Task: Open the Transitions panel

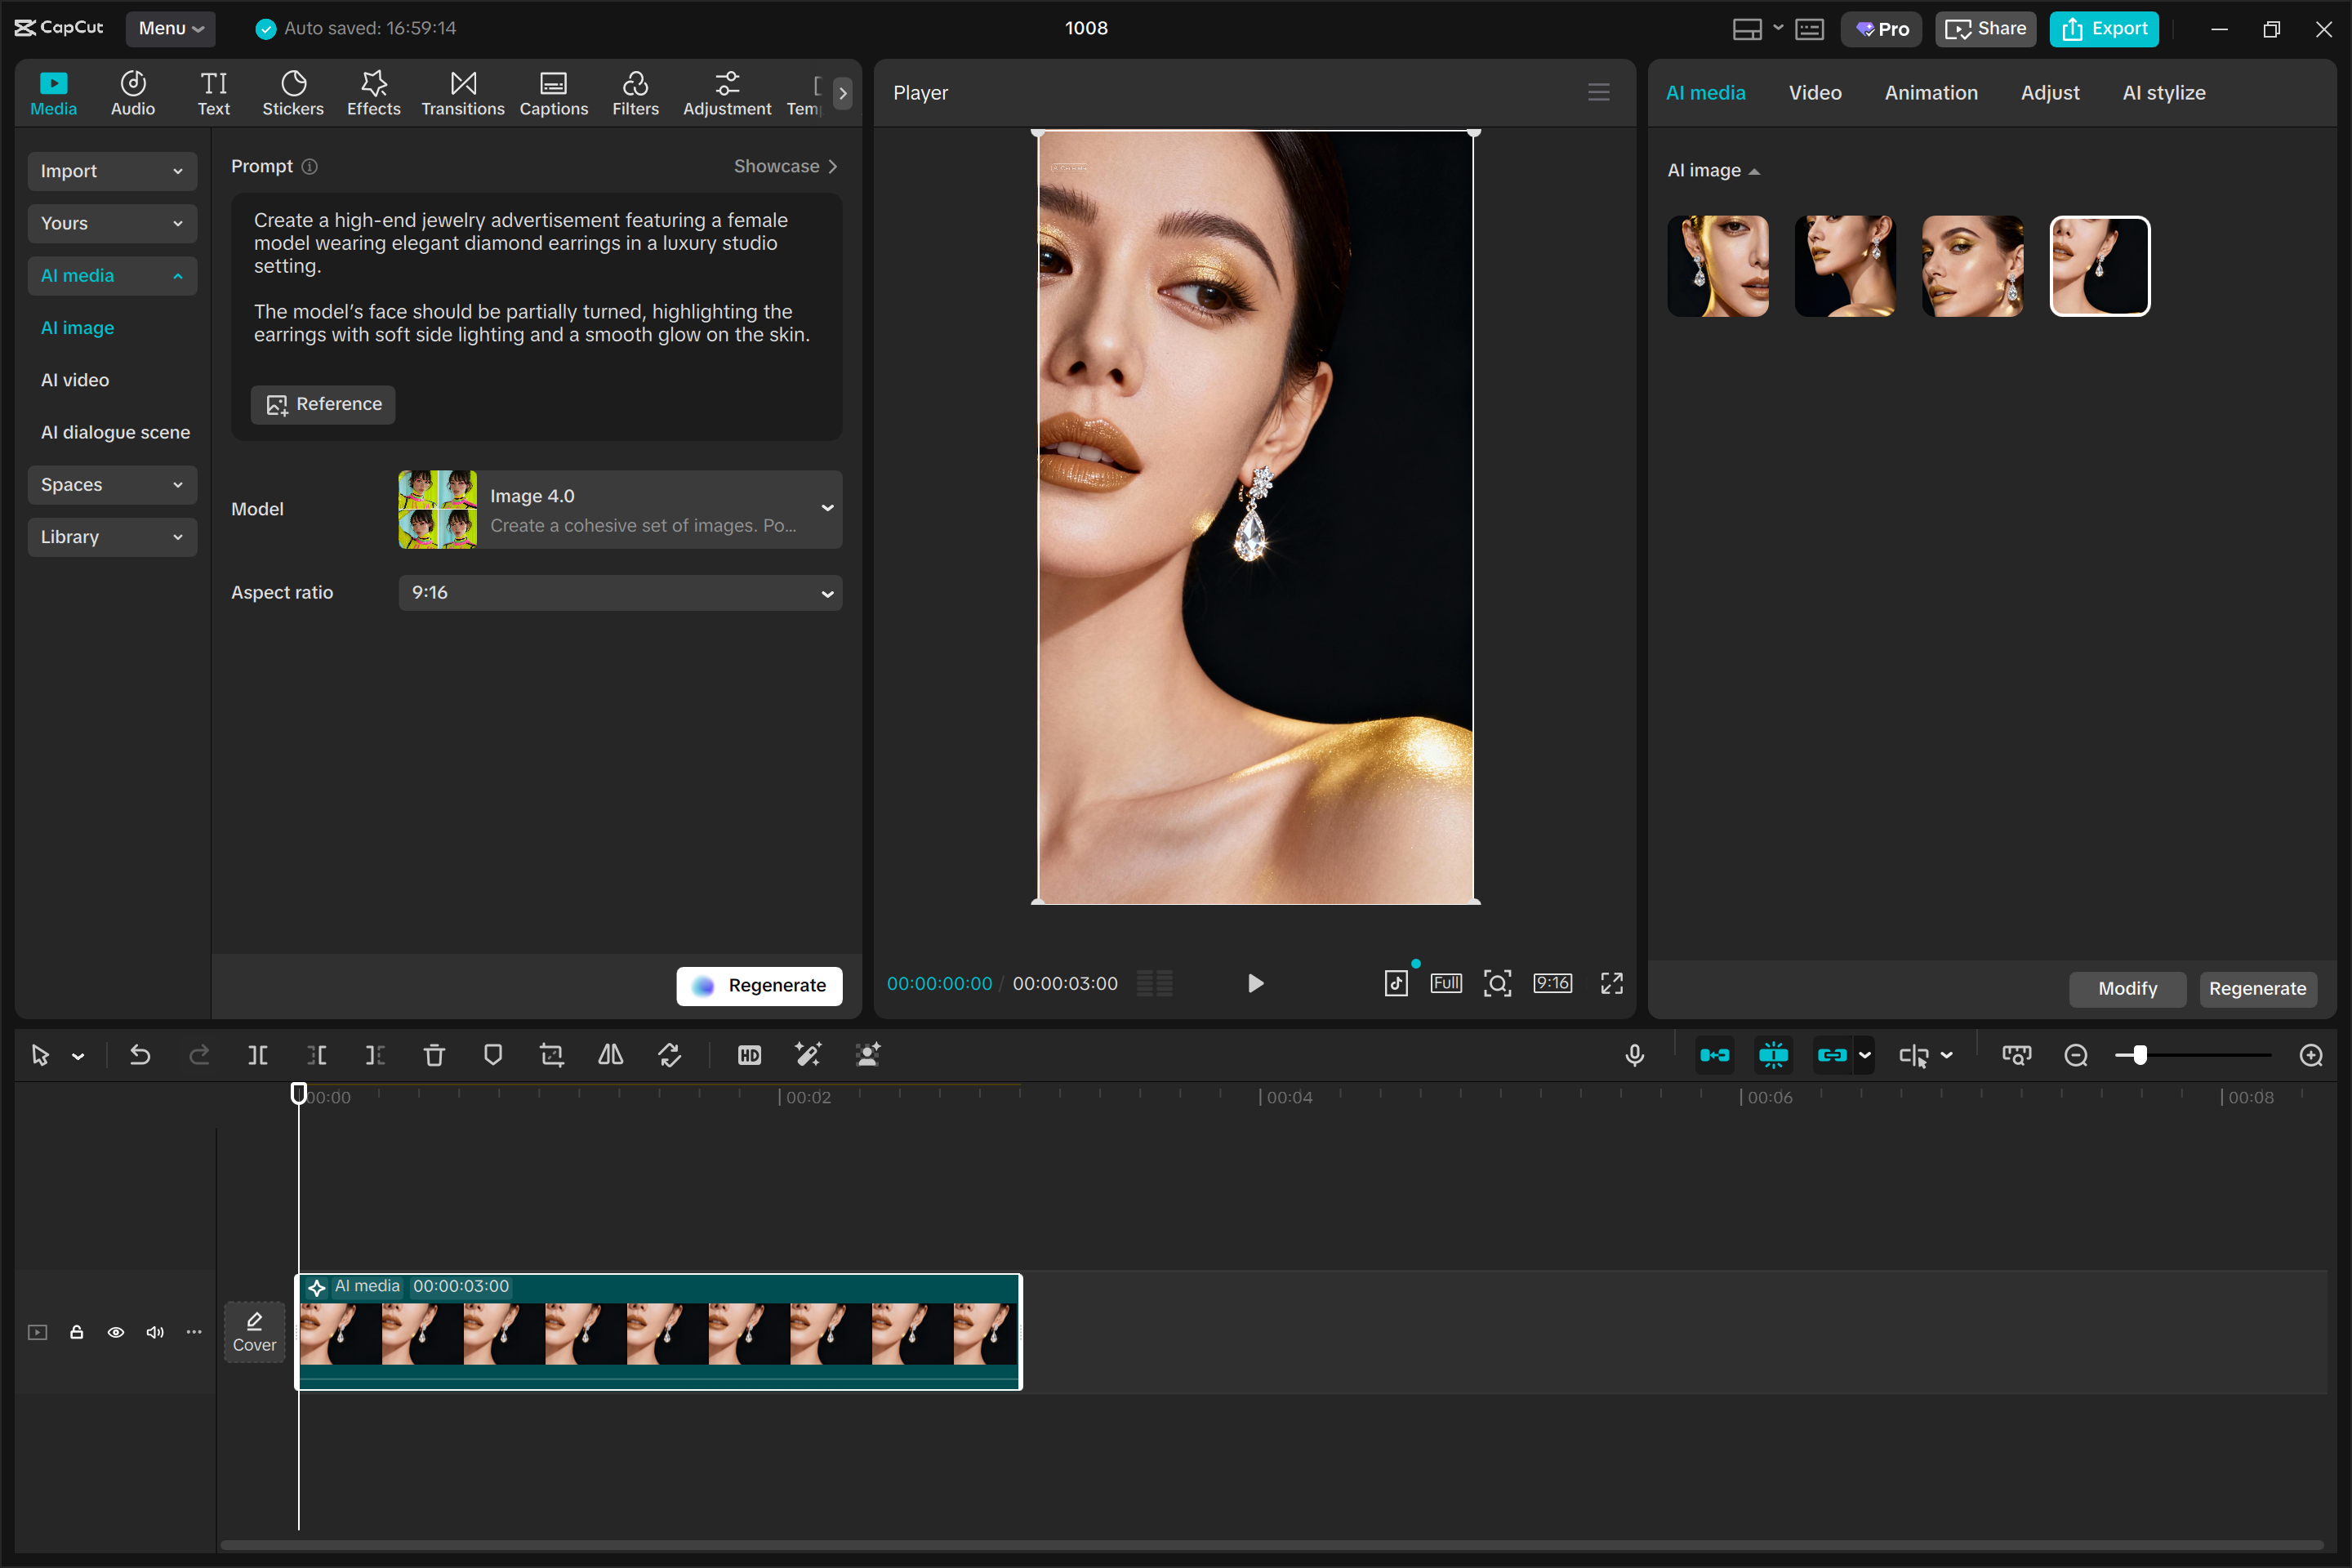Action: (462, 92)
